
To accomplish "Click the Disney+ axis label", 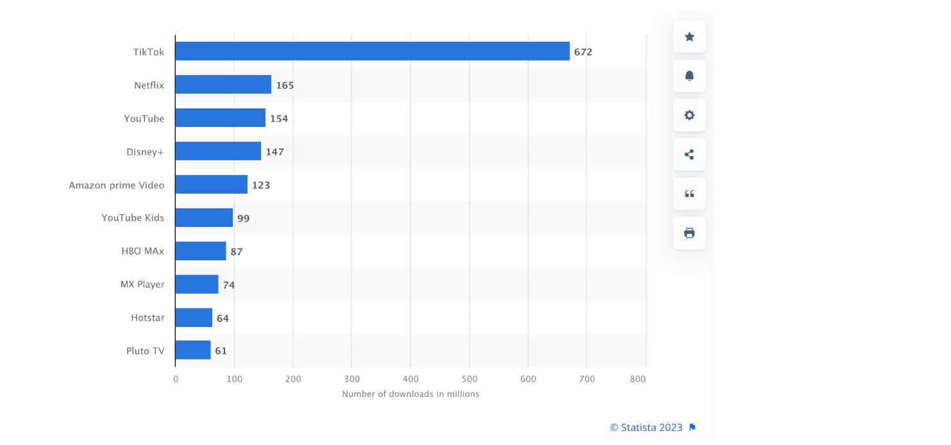I will 146,152.
